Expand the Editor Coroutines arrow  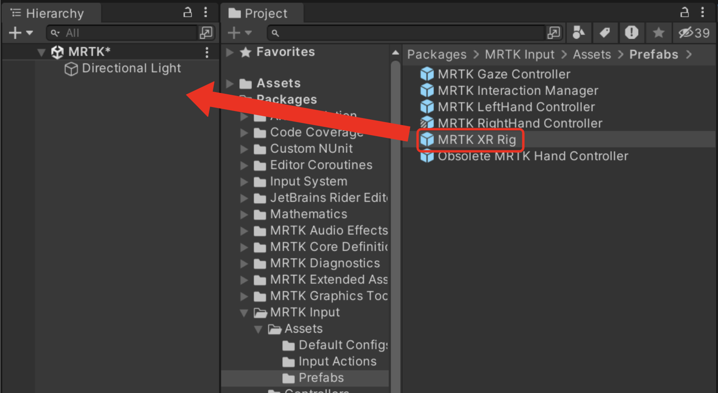(x=244, y=165)
